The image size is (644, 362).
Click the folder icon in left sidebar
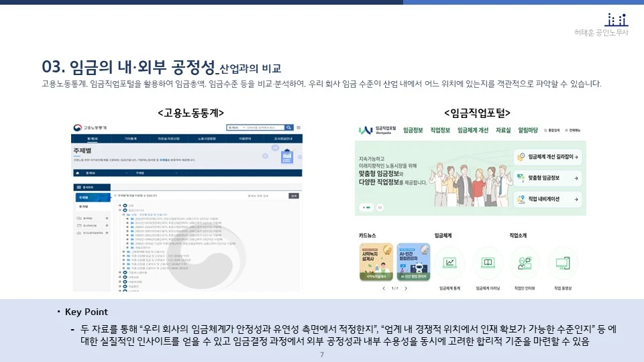click(x=79, y=226)
